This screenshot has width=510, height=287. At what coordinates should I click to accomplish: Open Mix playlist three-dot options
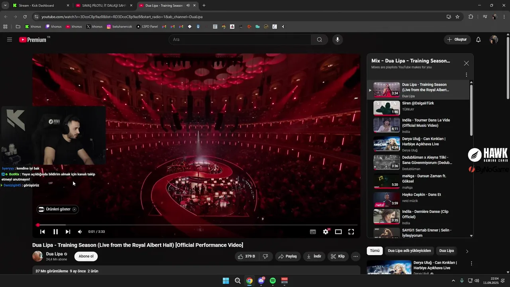(x=466, y=75)
